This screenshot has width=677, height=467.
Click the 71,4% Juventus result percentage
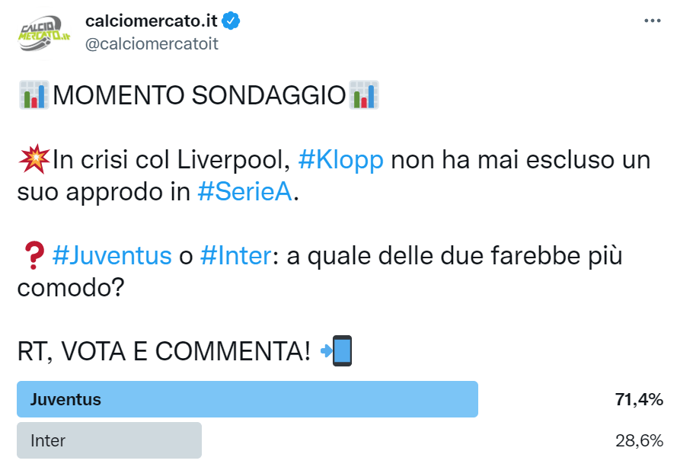click(638, 399)
